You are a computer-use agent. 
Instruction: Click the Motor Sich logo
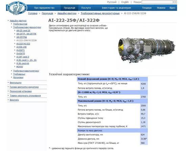[x=17, y=8]
